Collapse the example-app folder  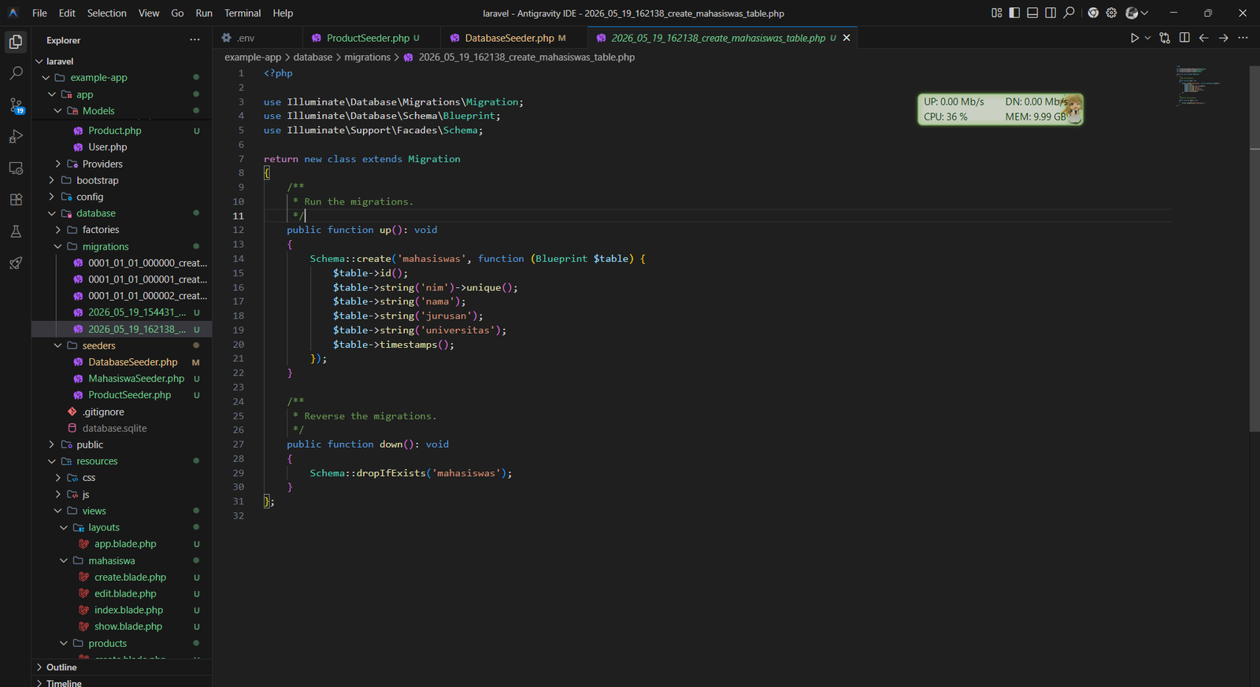click(121, 77)
